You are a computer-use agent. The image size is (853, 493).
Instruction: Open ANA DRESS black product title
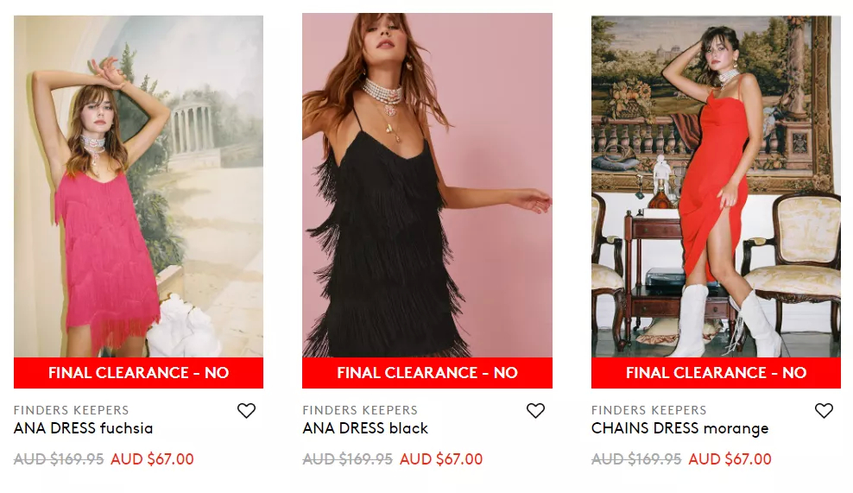pos(365,429)
